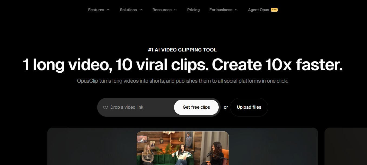Open the Features menu
The height and width of the screenshot is (165, 367).
[x=96, y=10]
